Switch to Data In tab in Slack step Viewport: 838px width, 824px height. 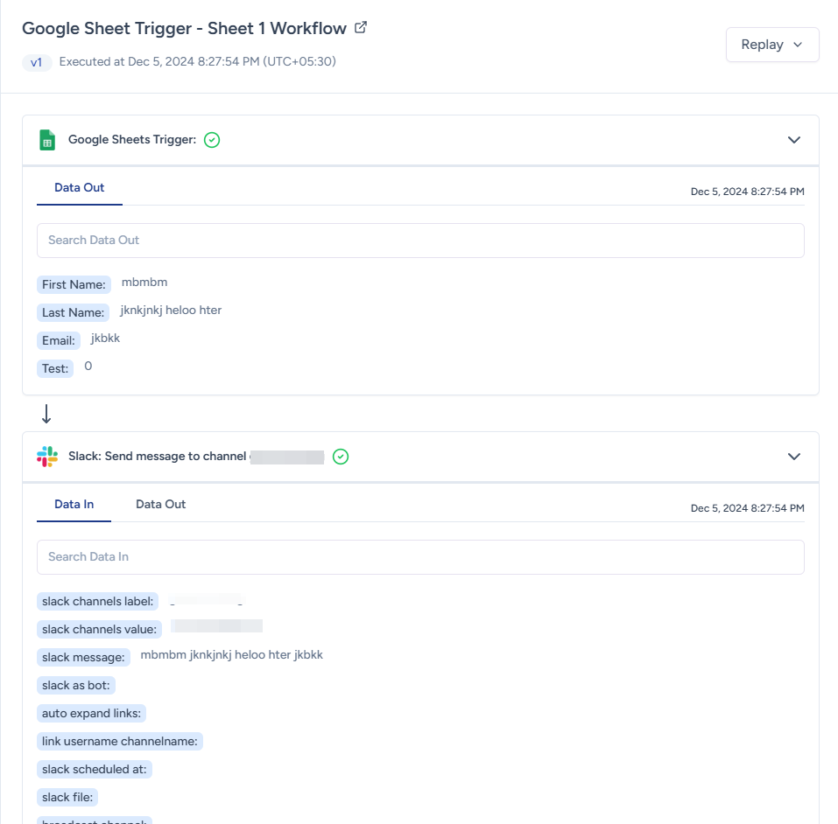74,505
